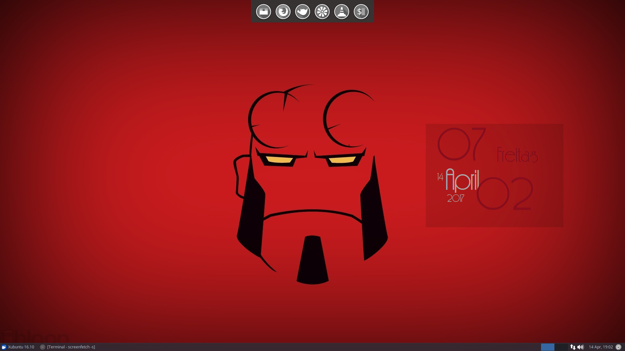The height and width of the screenshot is (351, 625).
Task: Click the large 02 minutes display
Action: coord(505,194)
